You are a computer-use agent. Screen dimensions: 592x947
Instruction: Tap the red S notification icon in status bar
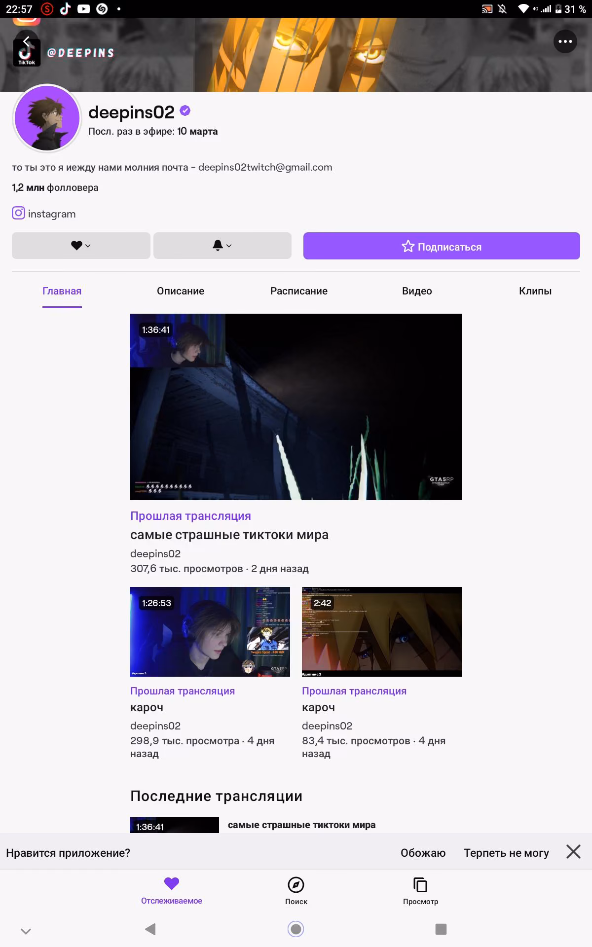pos(47,9)
